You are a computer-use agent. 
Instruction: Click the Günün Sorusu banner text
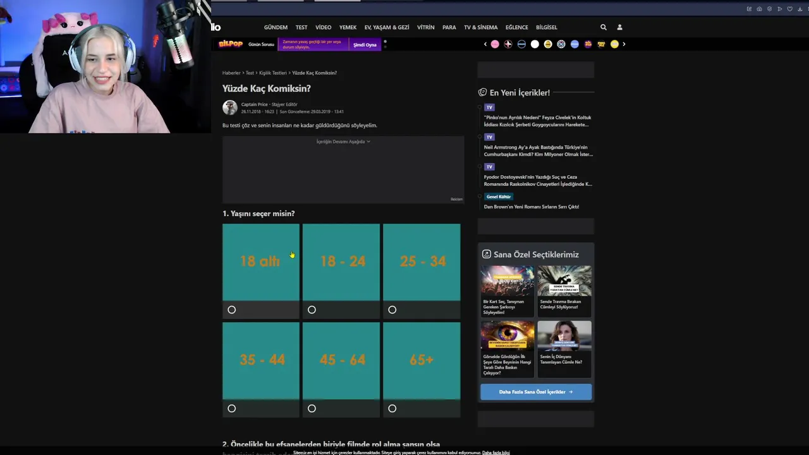click(261, 44)
